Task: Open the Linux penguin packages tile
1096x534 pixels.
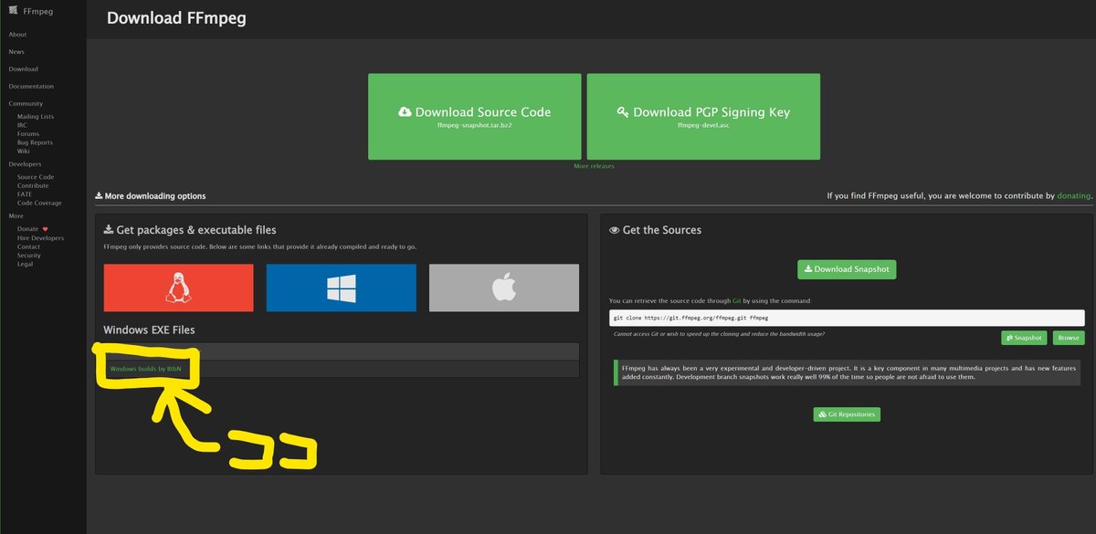Action: tap(178, 288)
